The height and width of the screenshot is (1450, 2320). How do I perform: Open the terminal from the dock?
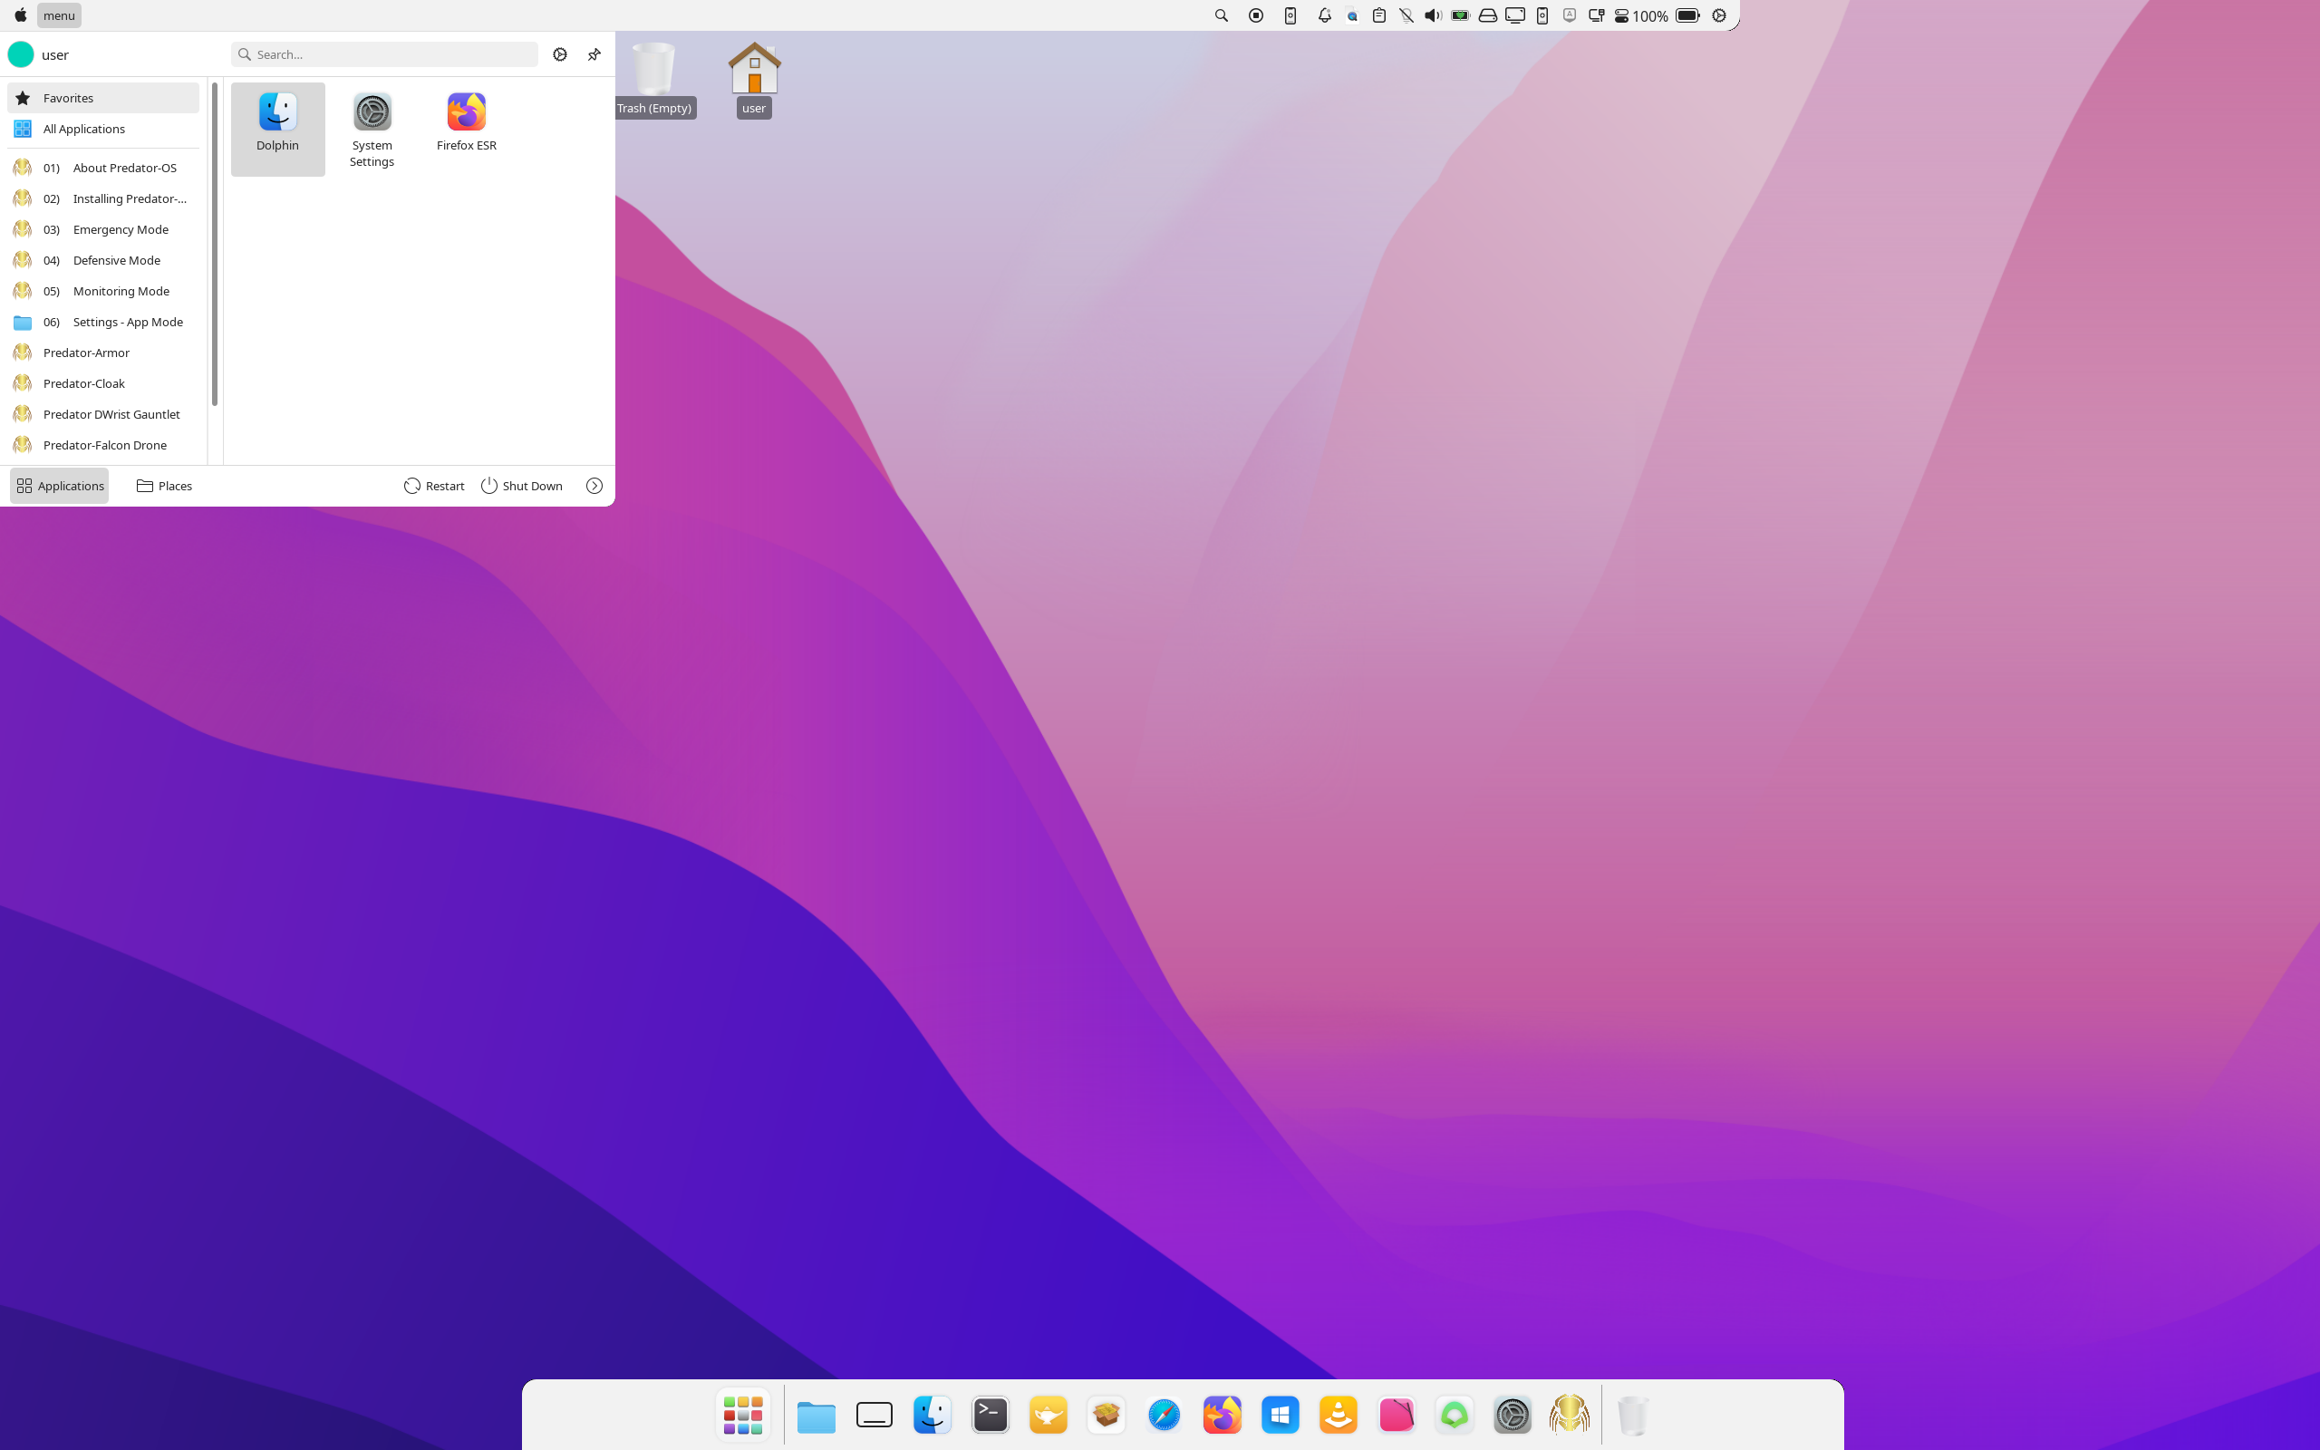point(991,1415)
